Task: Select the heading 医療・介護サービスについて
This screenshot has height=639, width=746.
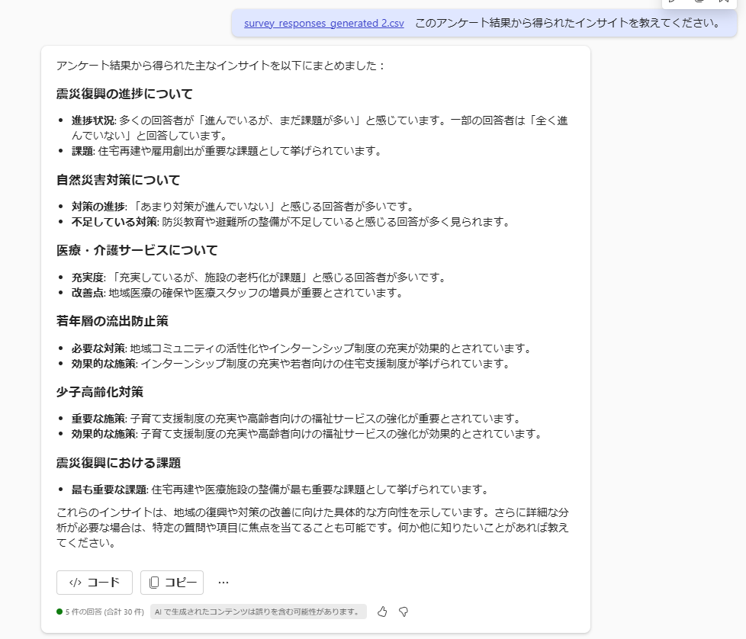Action: (x=137, y=250)
